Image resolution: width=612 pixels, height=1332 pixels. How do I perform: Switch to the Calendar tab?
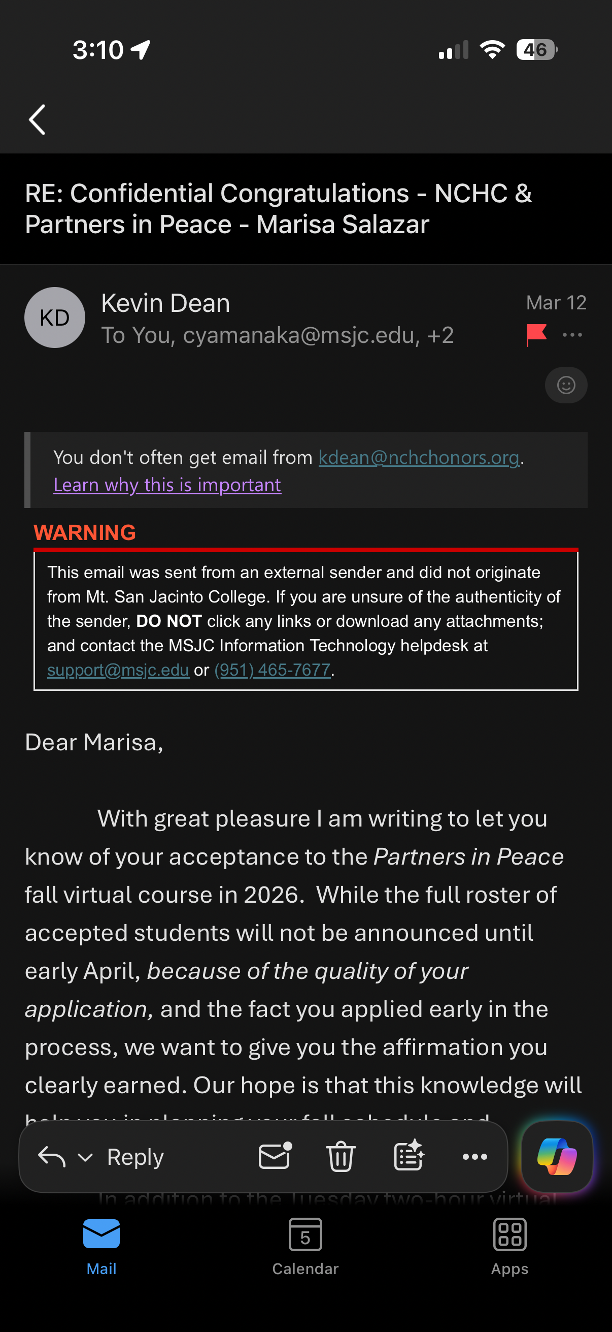(305, 1247)
